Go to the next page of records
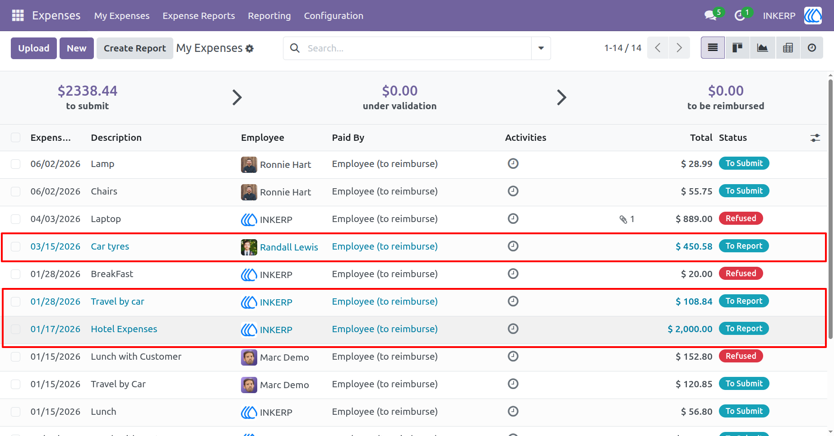Viewport: 834px width, 436px height. click(679, 48)
